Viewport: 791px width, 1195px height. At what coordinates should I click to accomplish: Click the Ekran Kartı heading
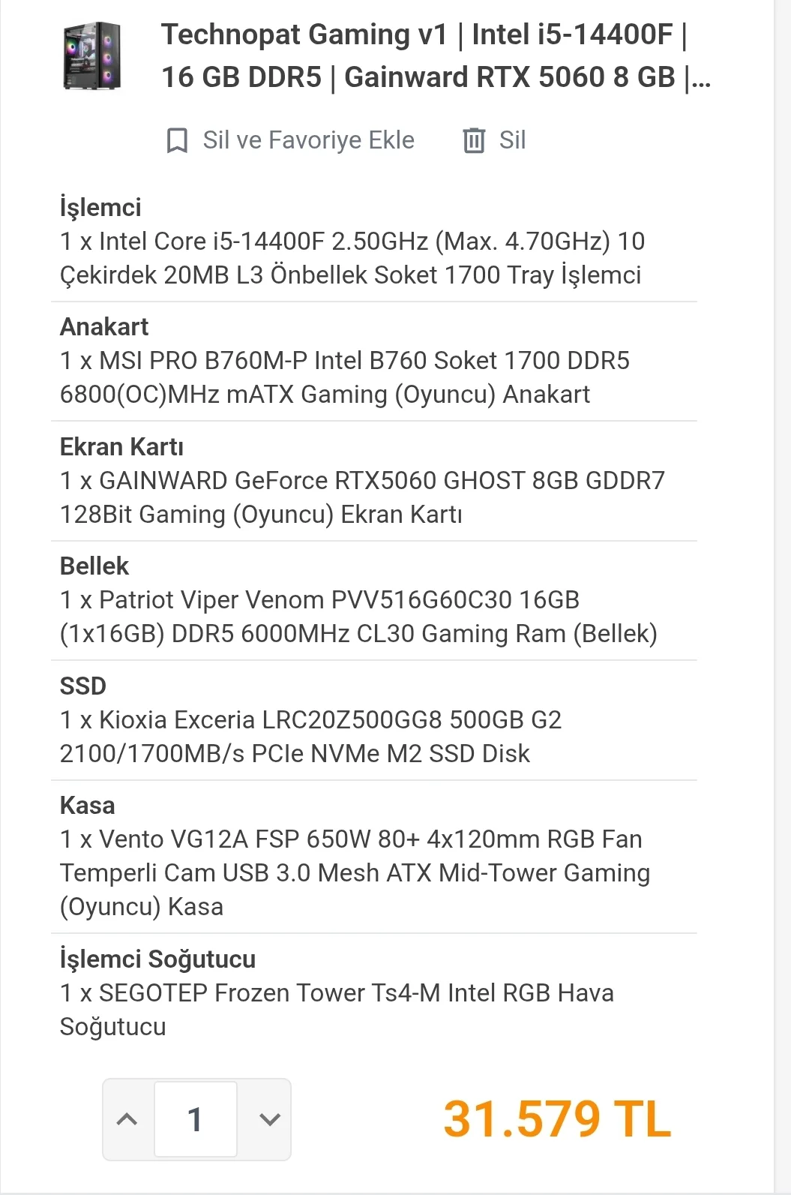point(121,447)
